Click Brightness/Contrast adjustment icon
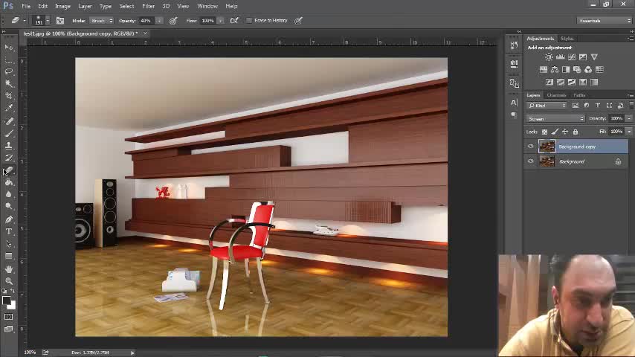The height and width of the screenshot is (357, 635). (549, 57)
